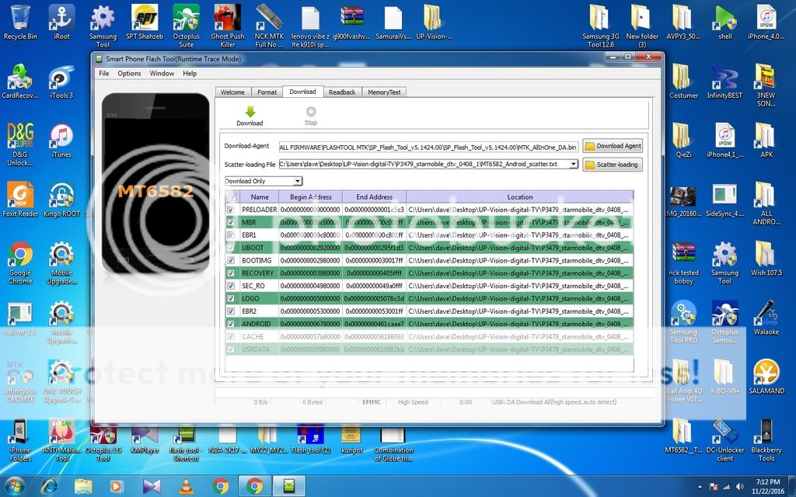Expand the Download Only mode dropdown
This screenshot has height=497, width=796.
pyautogui.click(x=297, y=181)
